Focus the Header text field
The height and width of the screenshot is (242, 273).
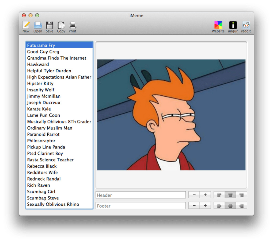click(141, 195)
